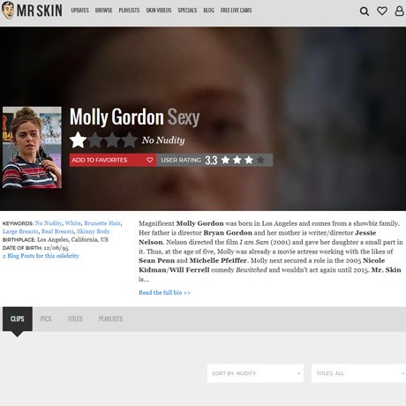
Task: Click the 3.3 user rating value
Action: click(x=211, y=161)
